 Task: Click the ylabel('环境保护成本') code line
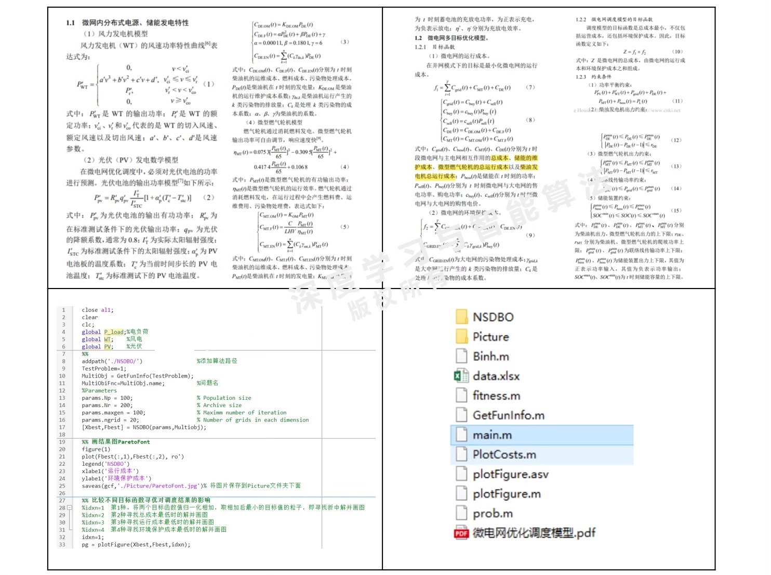click(116, 478)
